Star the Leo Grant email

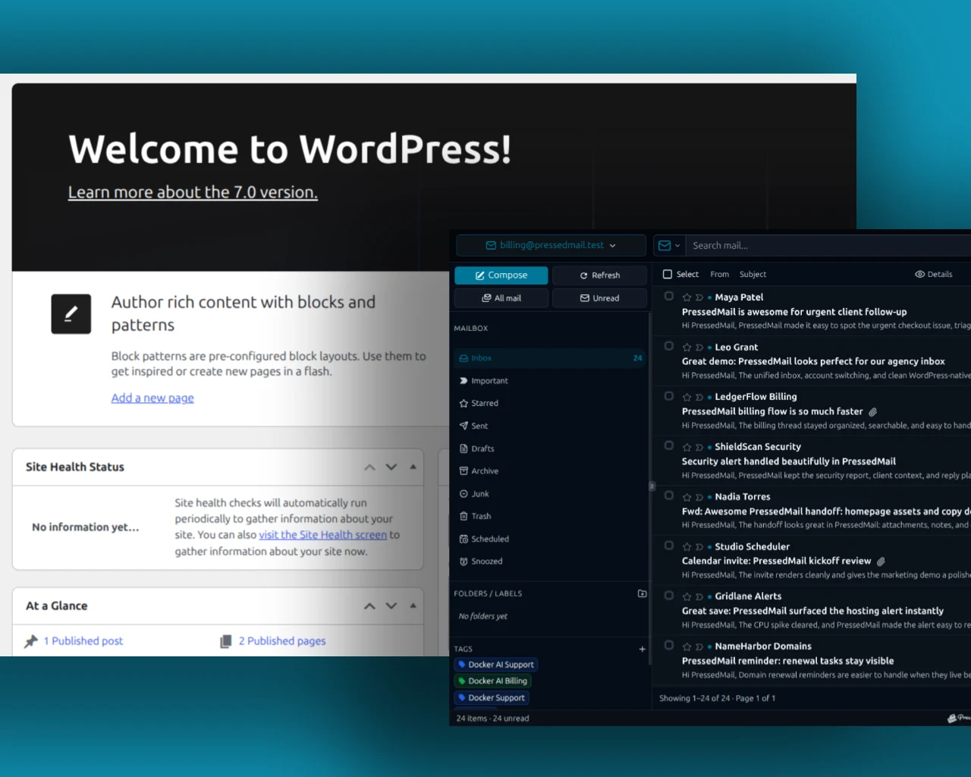coord(687,348)
